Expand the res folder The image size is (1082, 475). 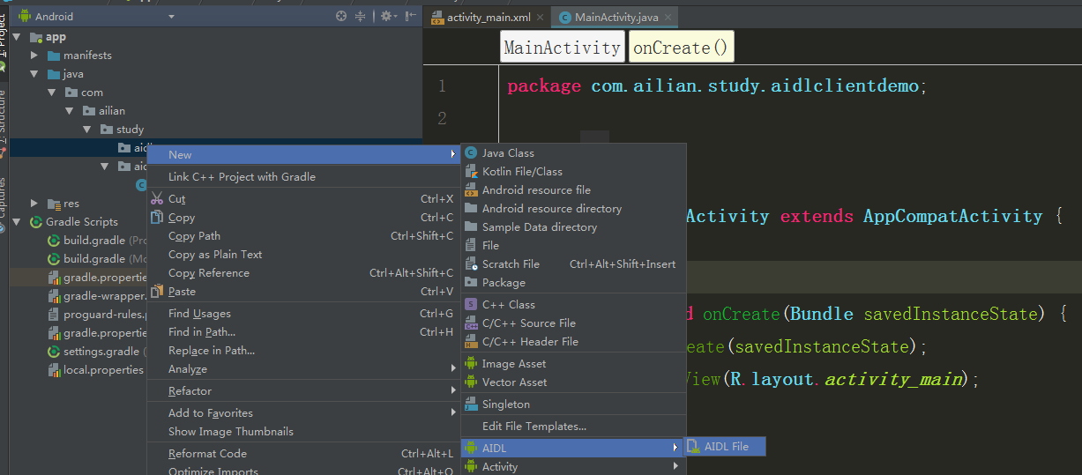pyautogui.click(x=34, y=204)
